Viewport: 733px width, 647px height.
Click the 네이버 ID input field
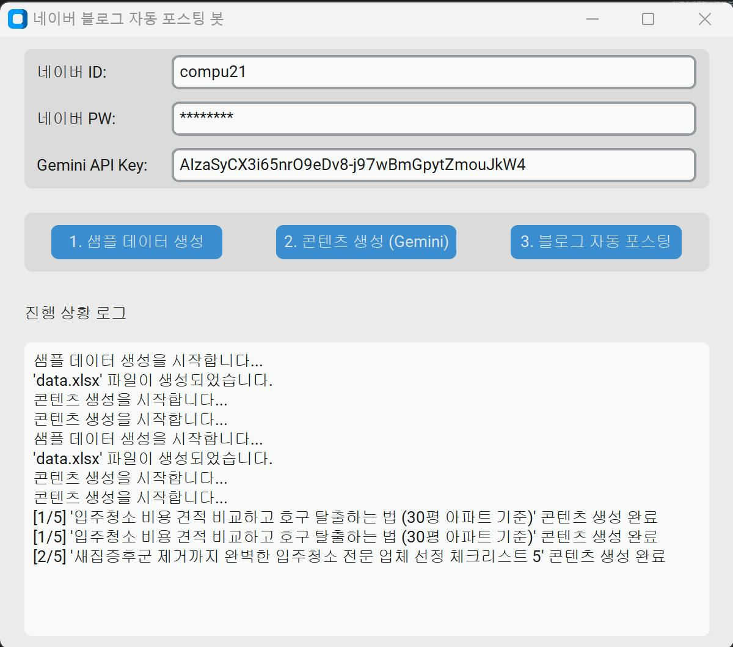[434, 72]
